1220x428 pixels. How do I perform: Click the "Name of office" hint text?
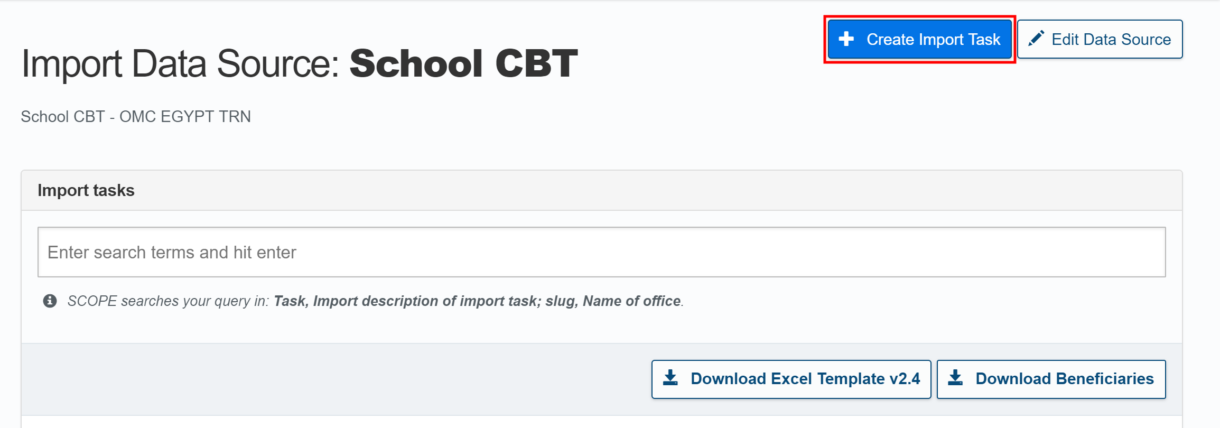[631, 301]
